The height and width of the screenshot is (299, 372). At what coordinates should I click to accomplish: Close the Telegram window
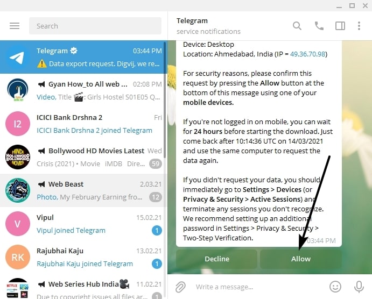coord(366,5)
